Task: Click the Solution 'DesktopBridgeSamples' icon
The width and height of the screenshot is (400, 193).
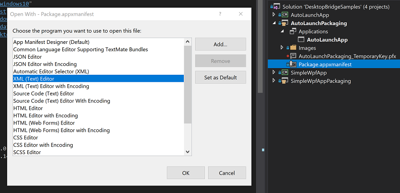Action: [x=276, y=7]
